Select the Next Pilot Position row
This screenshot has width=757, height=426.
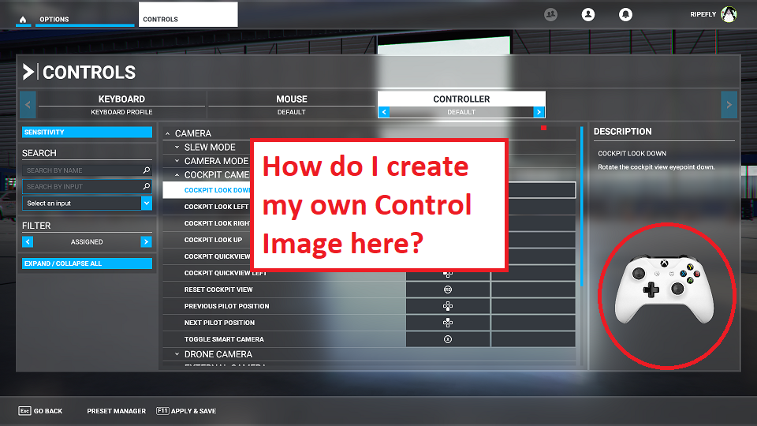369,322
